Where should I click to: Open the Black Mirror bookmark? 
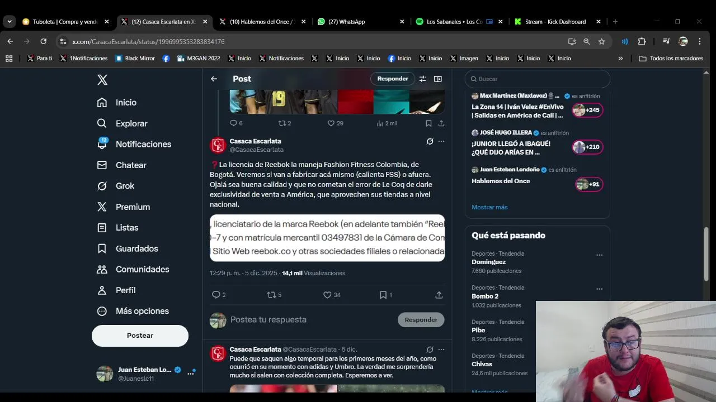pos(135,58)
